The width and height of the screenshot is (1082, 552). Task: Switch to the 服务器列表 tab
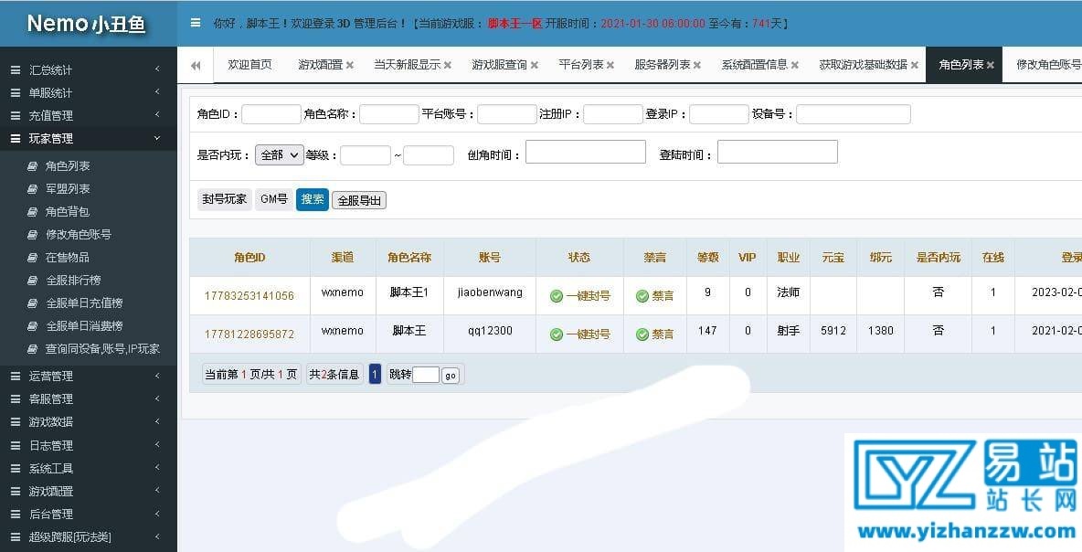663,64
